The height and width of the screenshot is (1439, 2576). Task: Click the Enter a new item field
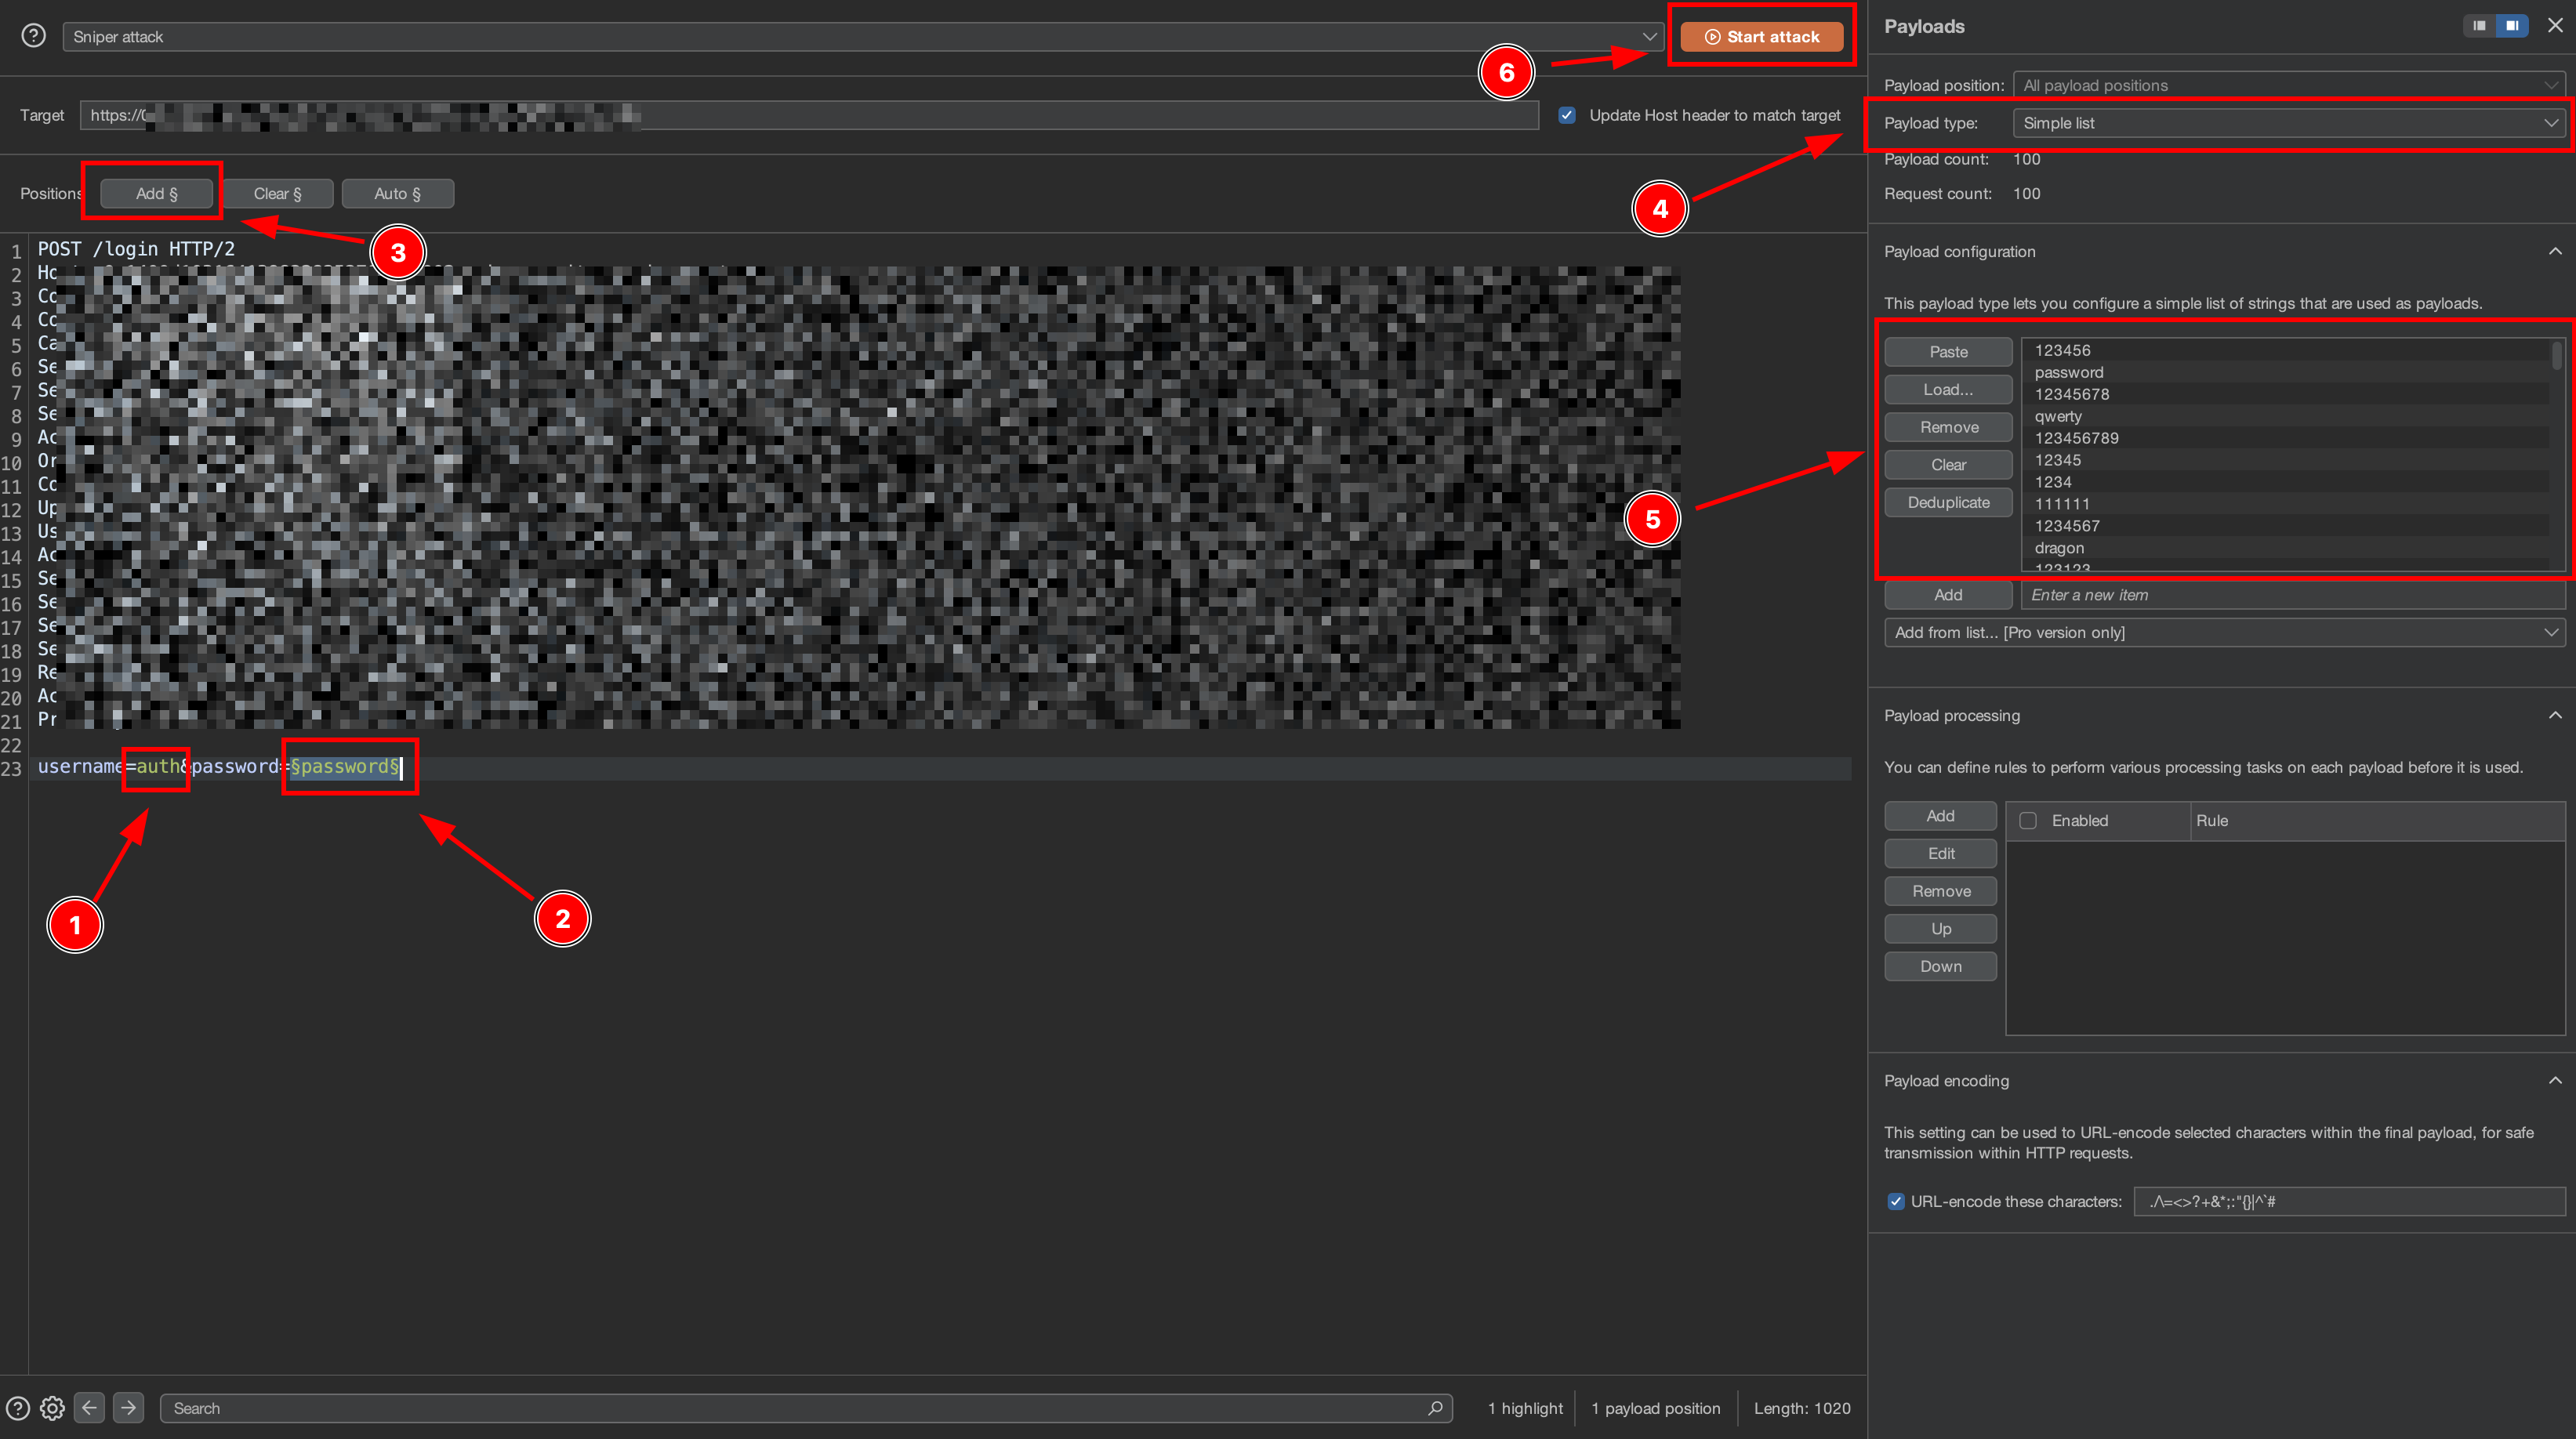point(2290,595)
